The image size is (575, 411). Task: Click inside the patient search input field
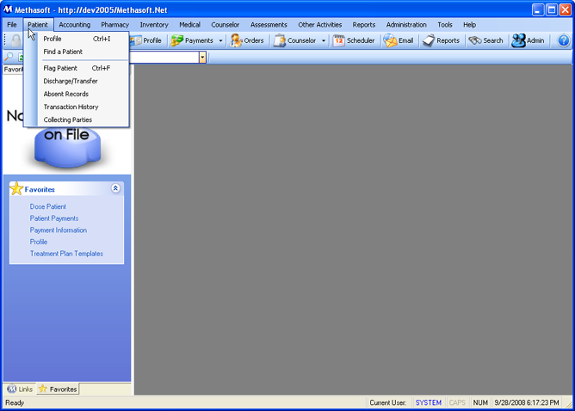coord(164,57)
